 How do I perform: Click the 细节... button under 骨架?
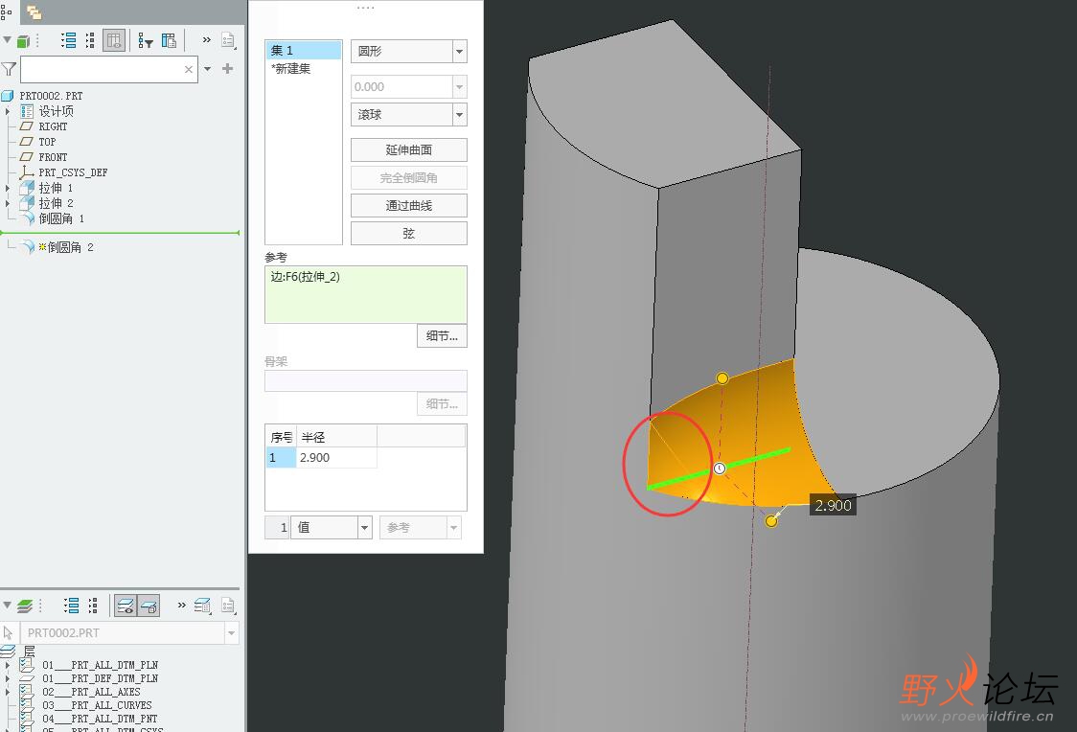[442, 403]
